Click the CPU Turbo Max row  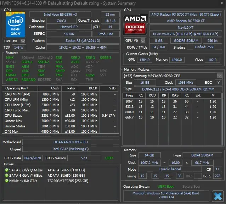[60, 110]
